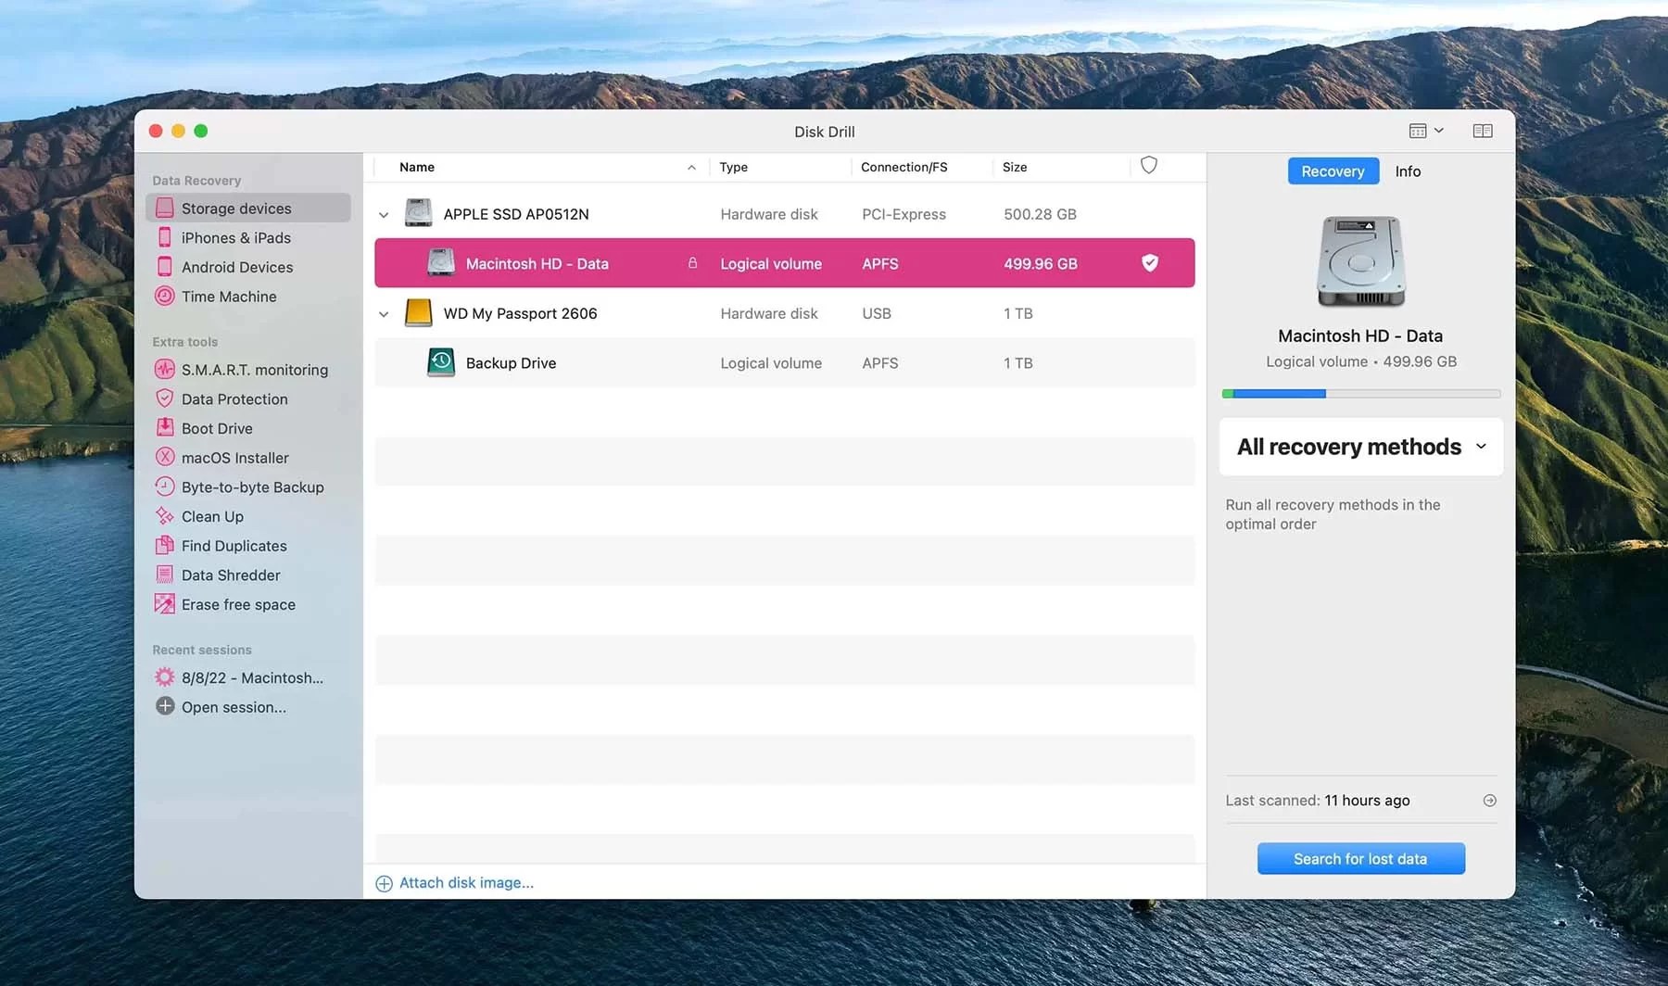1668x986 pixels.
Task: Click the S.M.A.R.T. monitoring tool icon
Action: pos(164,369)
